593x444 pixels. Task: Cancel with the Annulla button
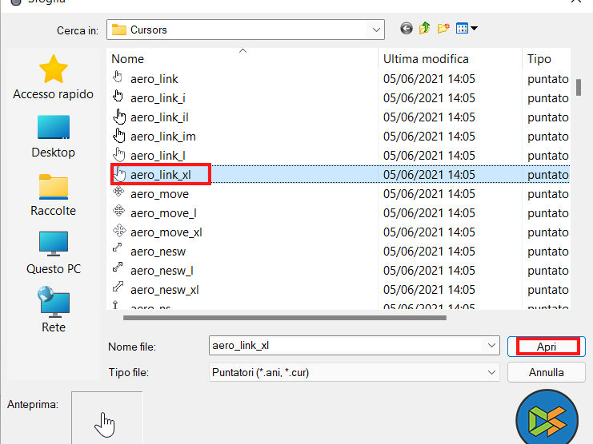547,372
